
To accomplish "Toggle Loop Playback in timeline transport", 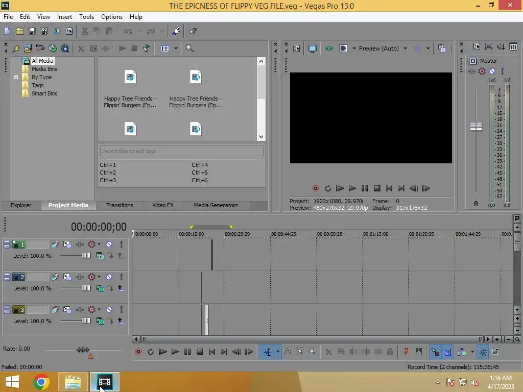I will coord(151,352).
